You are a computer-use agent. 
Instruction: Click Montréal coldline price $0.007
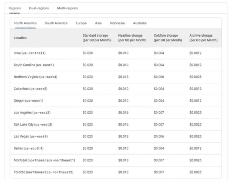pos(159,160)
